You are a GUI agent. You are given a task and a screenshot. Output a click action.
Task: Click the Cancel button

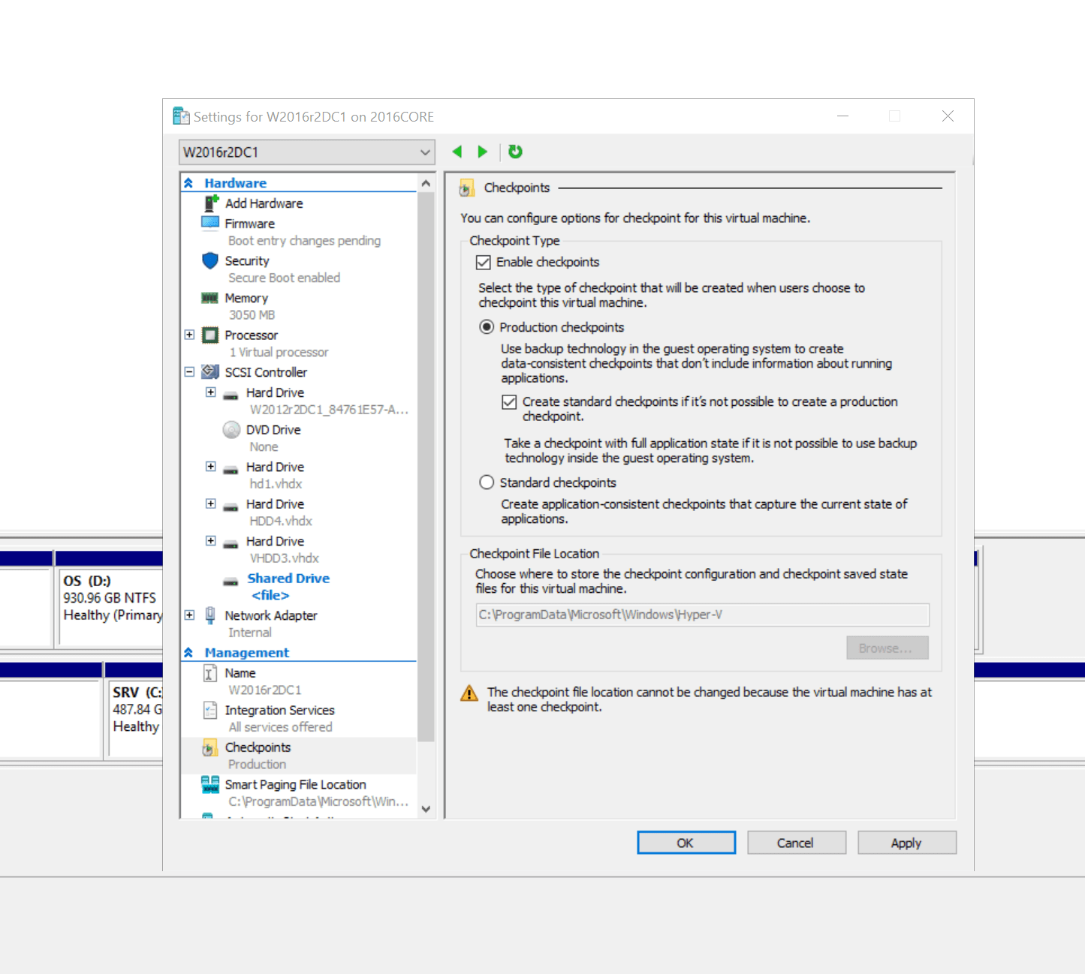tap(796, 842)
